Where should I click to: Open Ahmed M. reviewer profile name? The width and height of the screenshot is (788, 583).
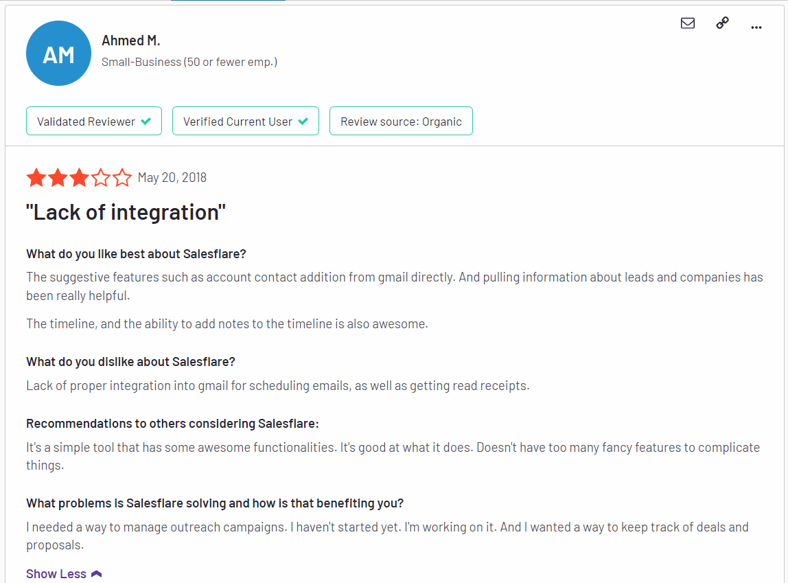130,41
